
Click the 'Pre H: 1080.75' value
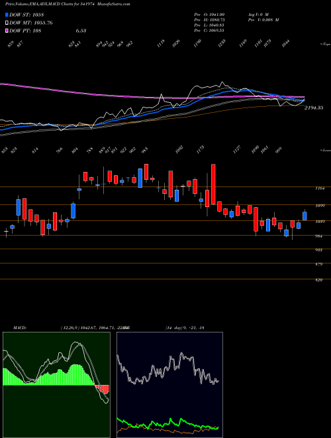pos(209,19)
